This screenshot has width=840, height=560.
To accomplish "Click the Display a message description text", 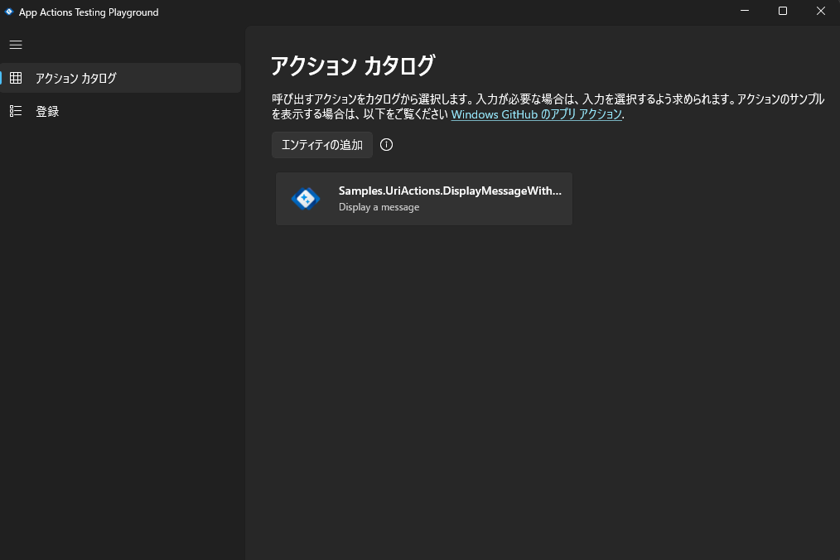I will 379,206.
